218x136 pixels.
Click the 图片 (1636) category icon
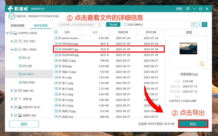coord(20,49)
